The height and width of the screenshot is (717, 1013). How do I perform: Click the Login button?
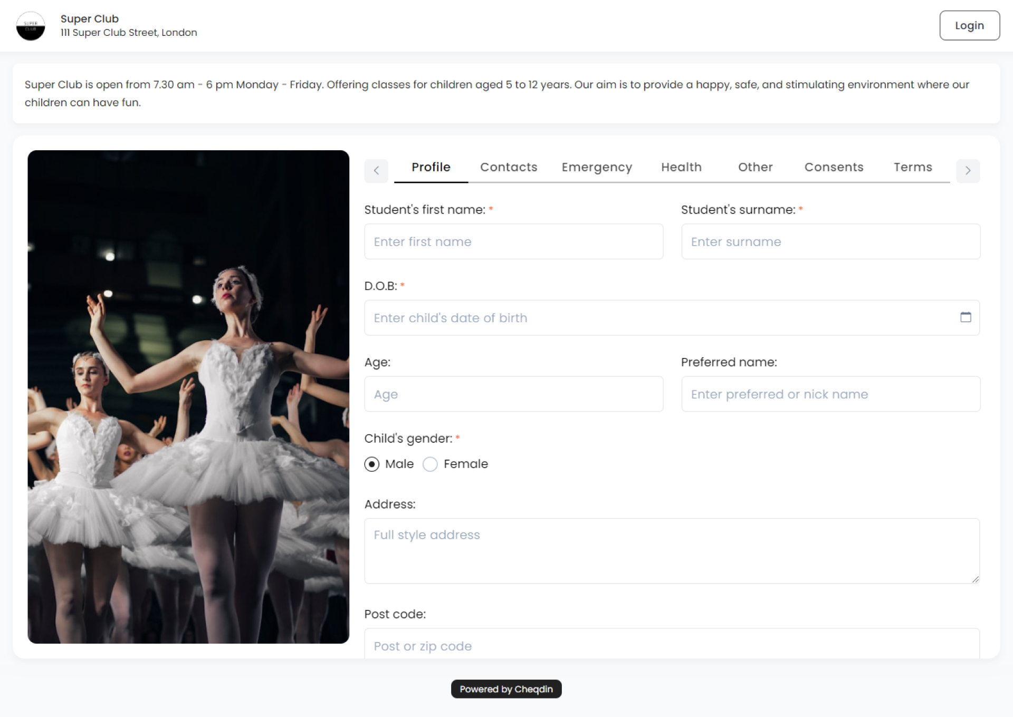tap(969, 25)
